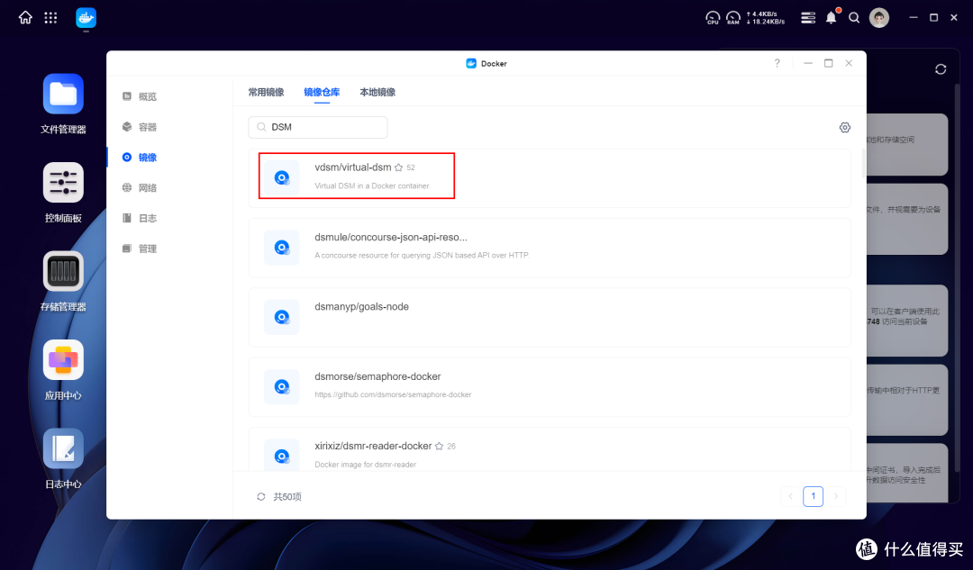Click the dsmule/concourse image icon

(282, 248)
